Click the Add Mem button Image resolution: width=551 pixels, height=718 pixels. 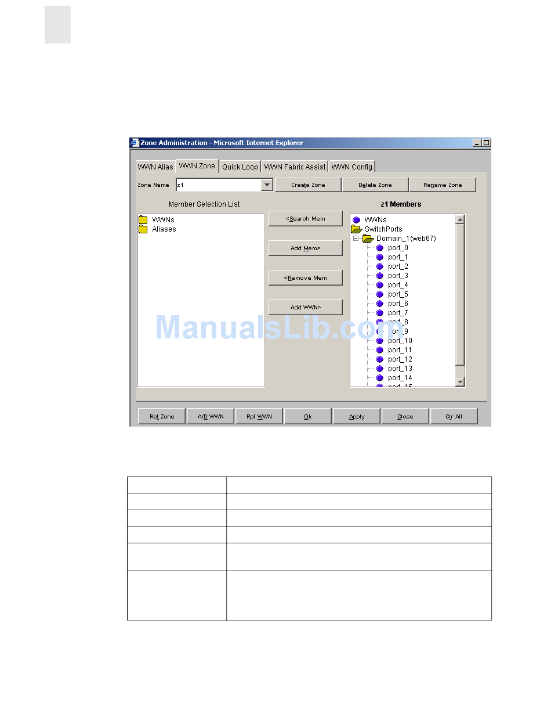[x=305, y=248]
